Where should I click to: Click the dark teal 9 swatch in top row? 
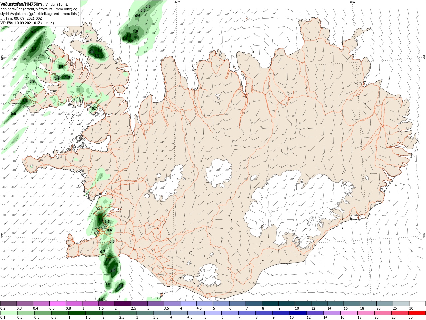[287, 303]
